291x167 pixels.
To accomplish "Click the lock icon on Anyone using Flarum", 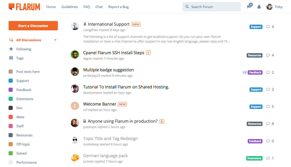I will click(x=85, y=121).
